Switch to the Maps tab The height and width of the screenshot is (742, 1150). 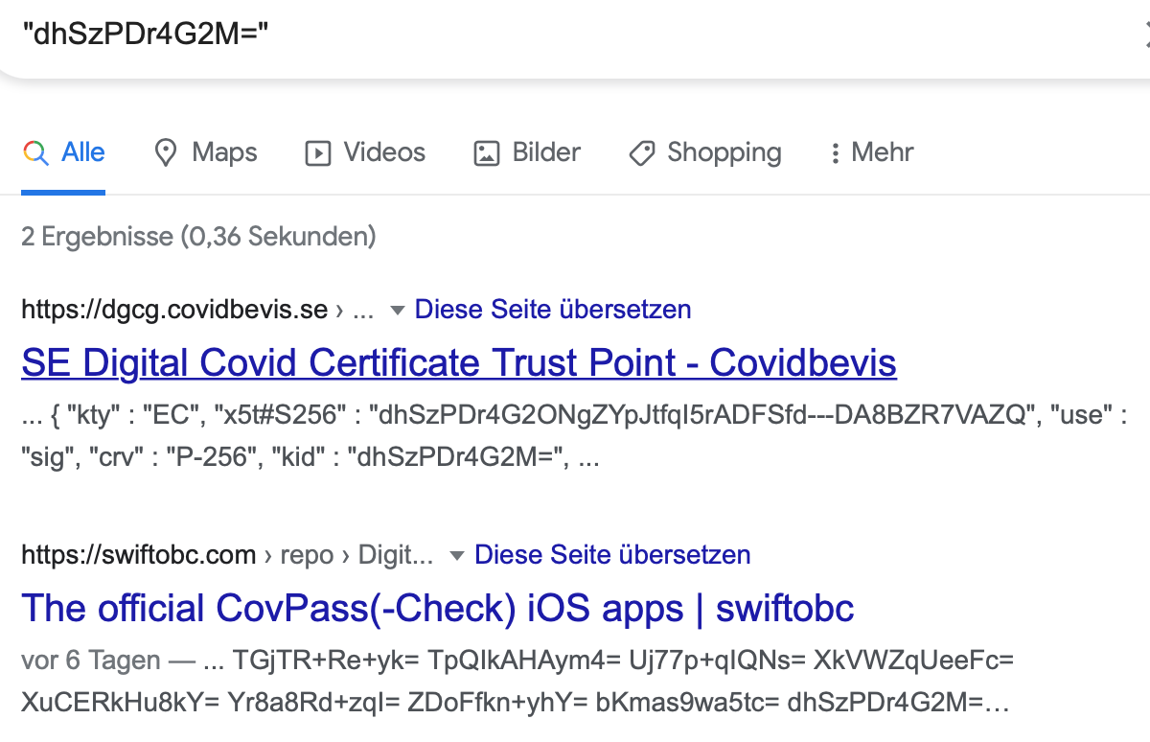click(x=206, y=152)
